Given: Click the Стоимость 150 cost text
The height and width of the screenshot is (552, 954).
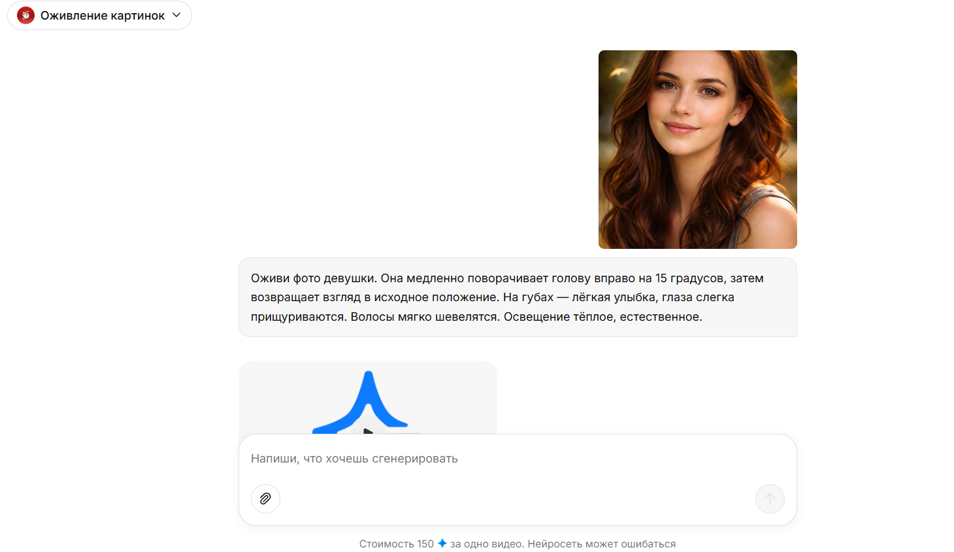Looking at the screenshot, I should 396,544.
